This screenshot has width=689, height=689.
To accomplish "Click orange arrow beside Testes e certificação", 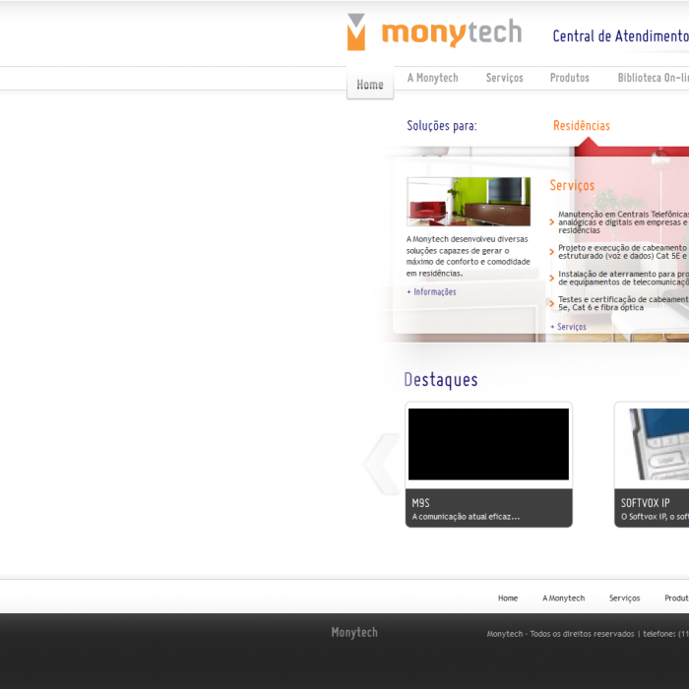I will pos(552,303).
